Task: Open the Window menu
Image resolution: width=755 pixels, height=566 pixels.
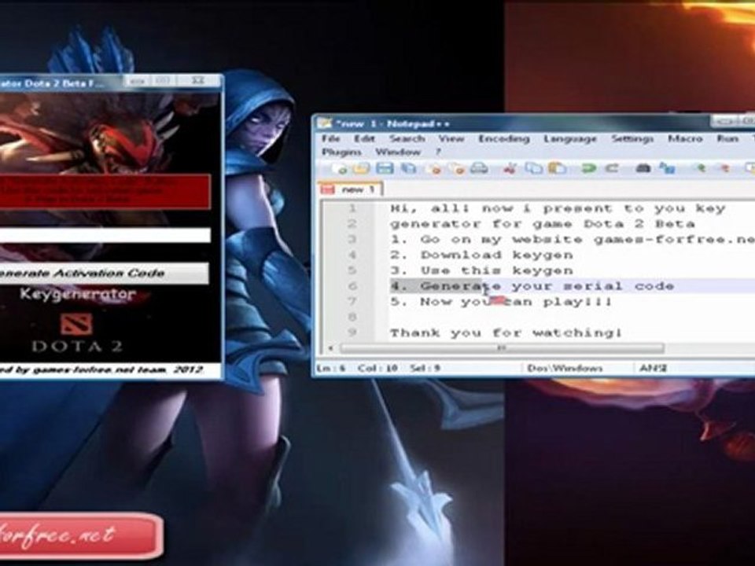Action: click(x=398, y=152)
